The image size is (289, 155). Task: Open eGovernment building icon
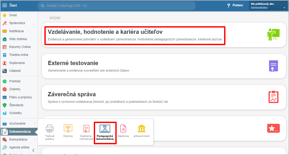pos(142,129)
